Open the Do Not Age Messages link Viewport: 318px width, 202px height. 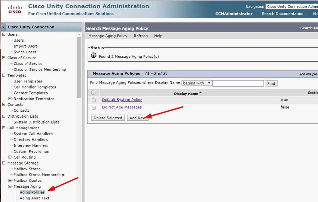(x=122, y=107)
